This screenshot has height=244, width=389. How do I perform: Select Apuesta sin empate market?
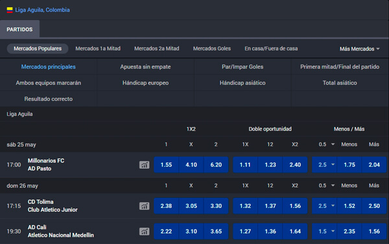(x=145, y=67)
